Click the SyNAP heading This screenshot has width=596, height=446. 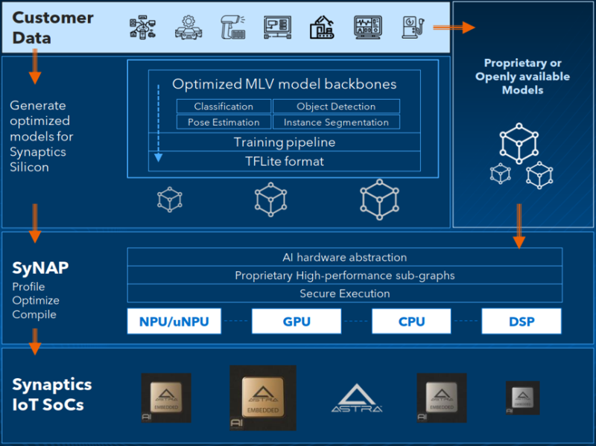coord(40,268)
